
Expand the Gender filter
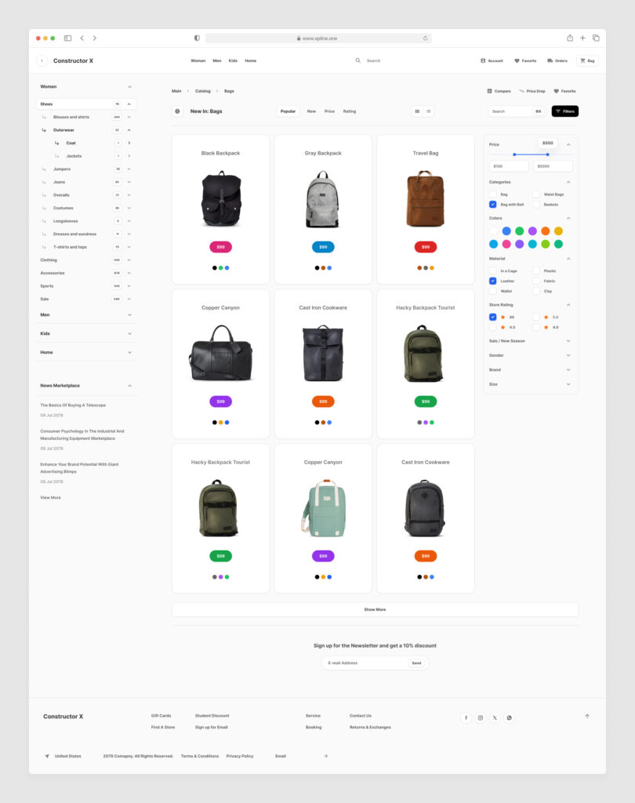click(568, 355)
